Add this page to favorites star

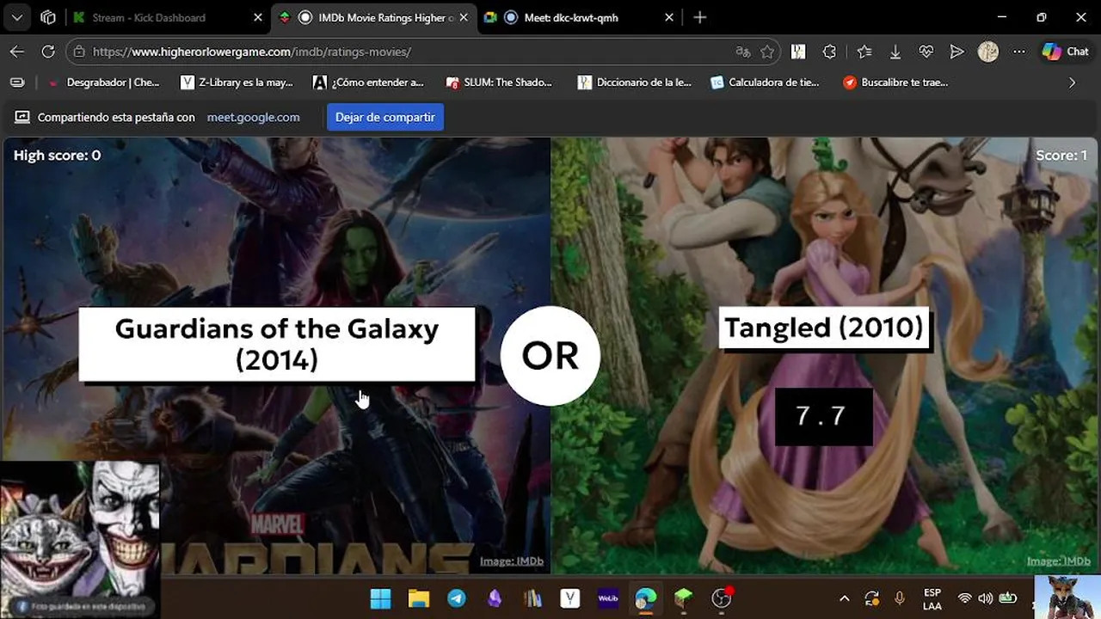767,52
